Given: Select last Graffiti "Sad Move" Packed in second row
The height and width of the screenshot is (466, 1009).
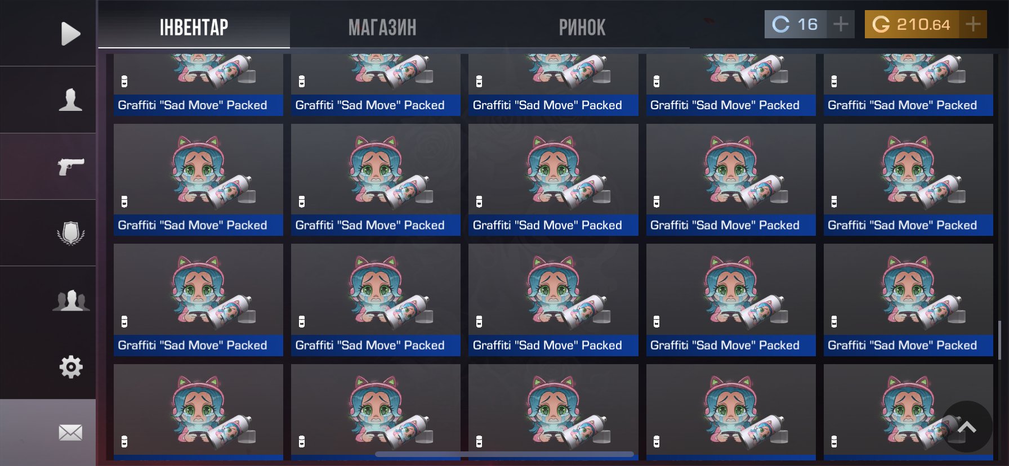Looking at the screenshot, I should (908, 180).
